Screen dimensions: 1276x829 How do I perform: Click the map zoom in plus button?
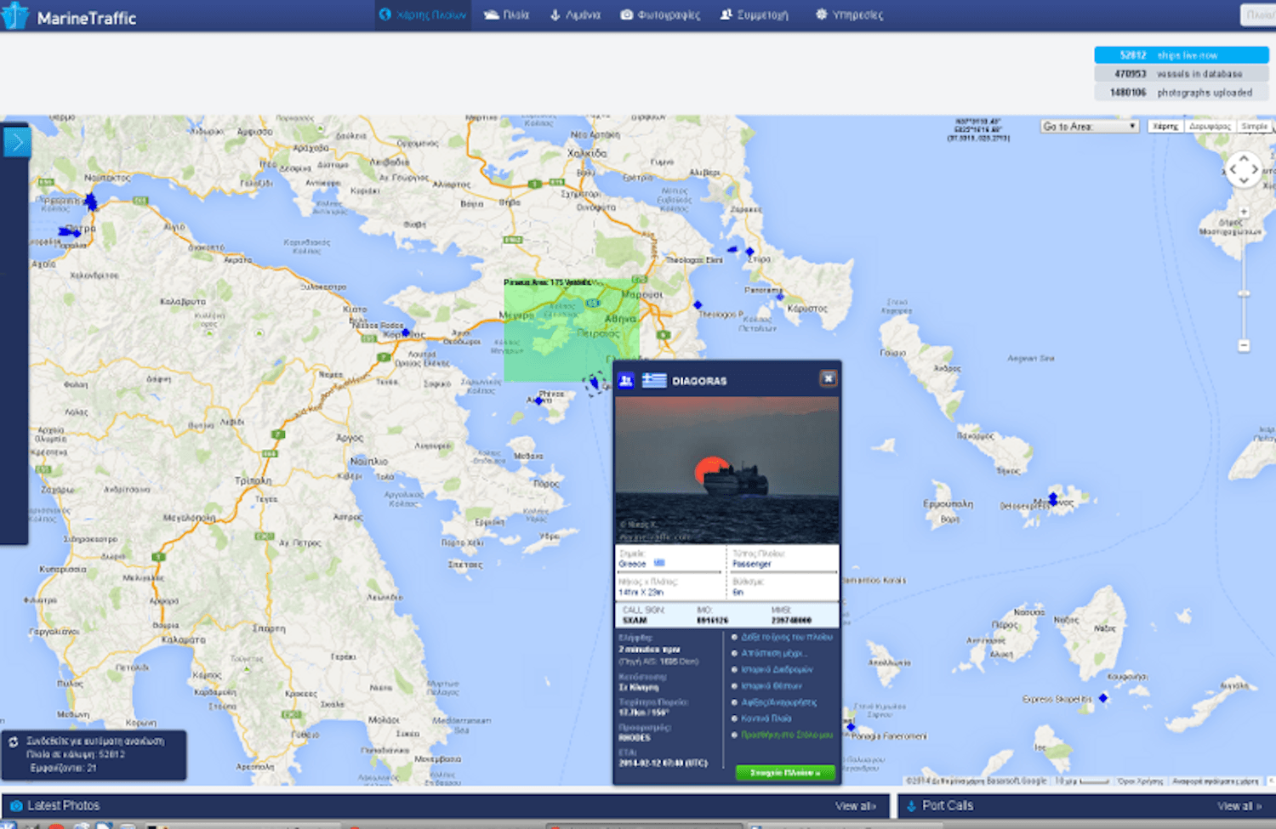pyautogui.click(x=1244, y=212)
